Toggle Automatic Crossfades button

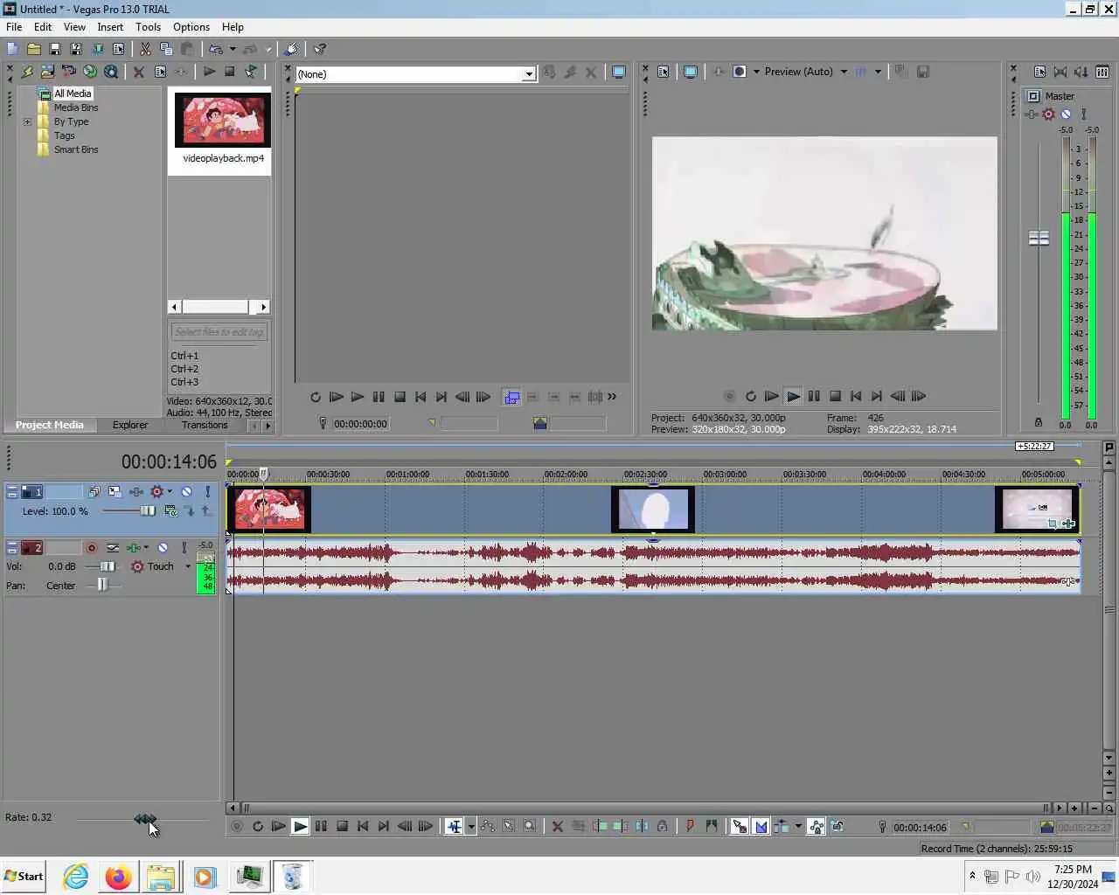click(x=760, y=826)
